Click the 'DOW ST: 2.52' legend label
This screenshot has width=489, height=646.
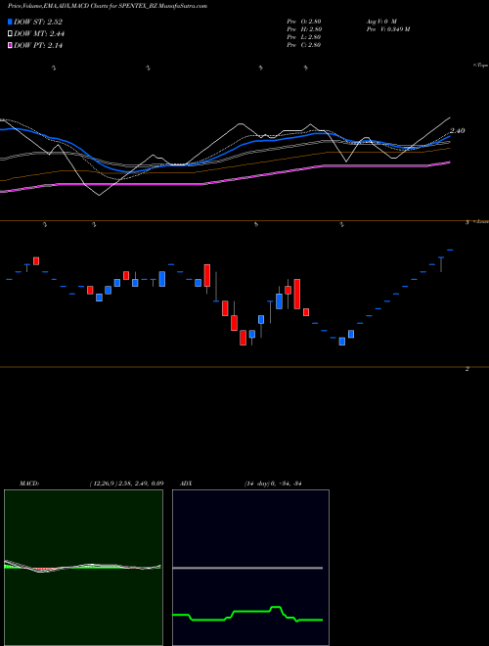38,22
